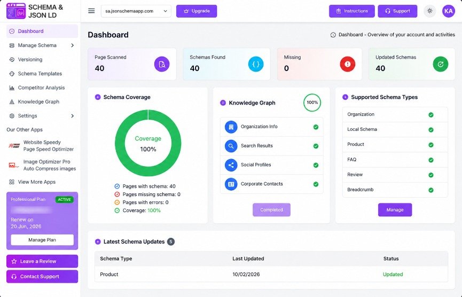The width and height of the screenshot is (462, 297).
Task: Click the Latest Schema Updates count badge
Action: pyautogui.click(x=171, y=241)
